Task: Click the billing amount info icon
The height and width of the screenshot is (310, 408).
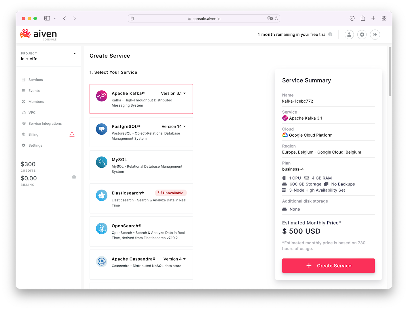Action: pos(74,177)
